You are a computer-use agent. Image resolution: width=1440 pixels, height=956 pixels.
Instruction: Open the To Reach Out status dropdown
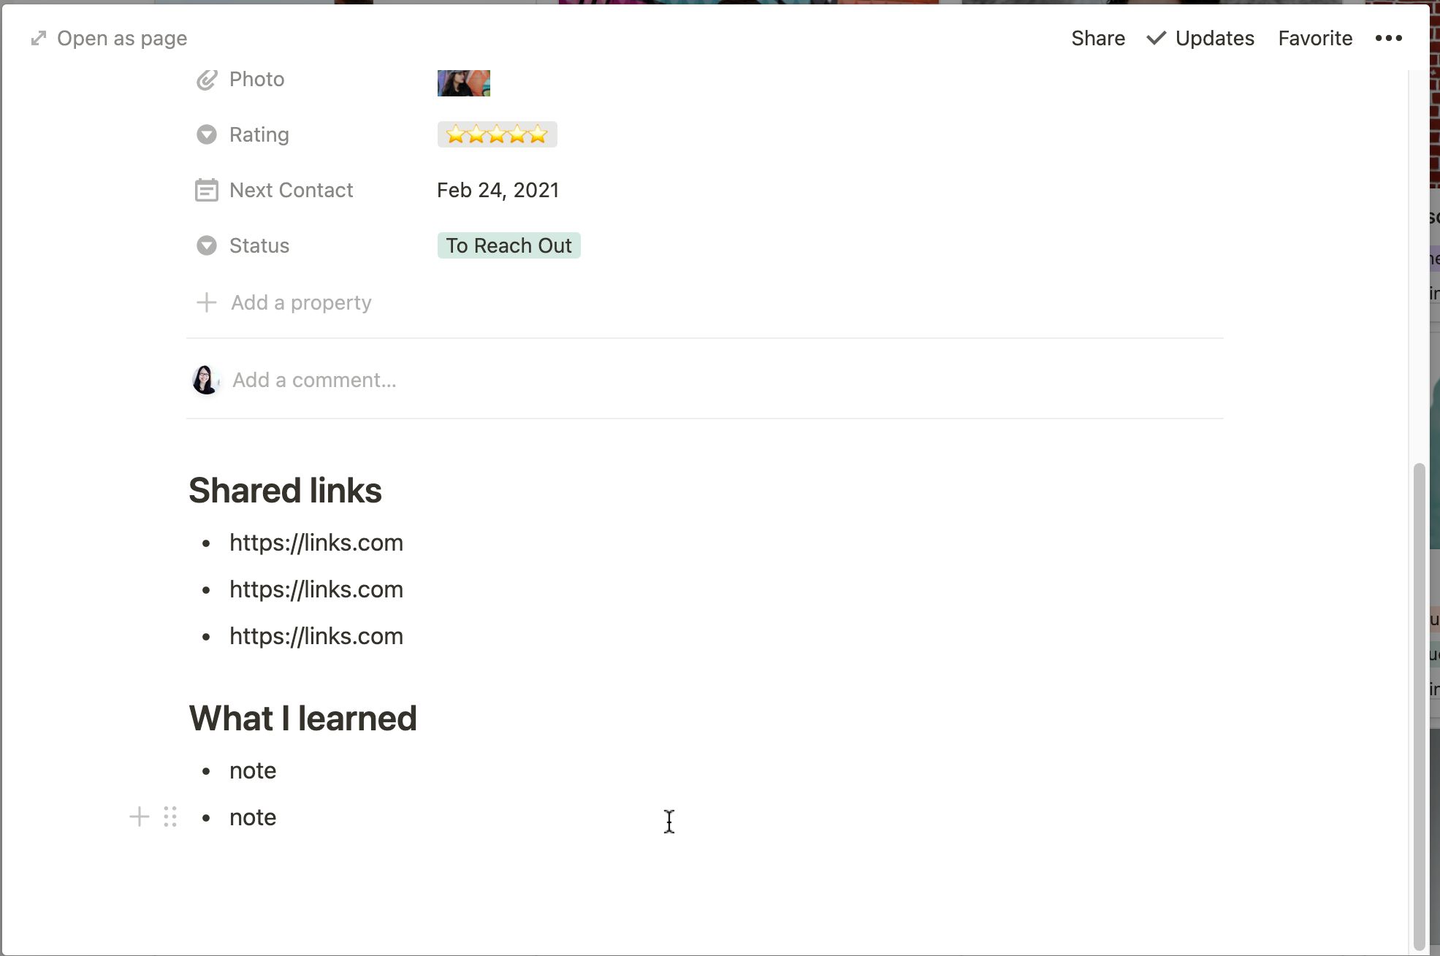click(508, 245)
